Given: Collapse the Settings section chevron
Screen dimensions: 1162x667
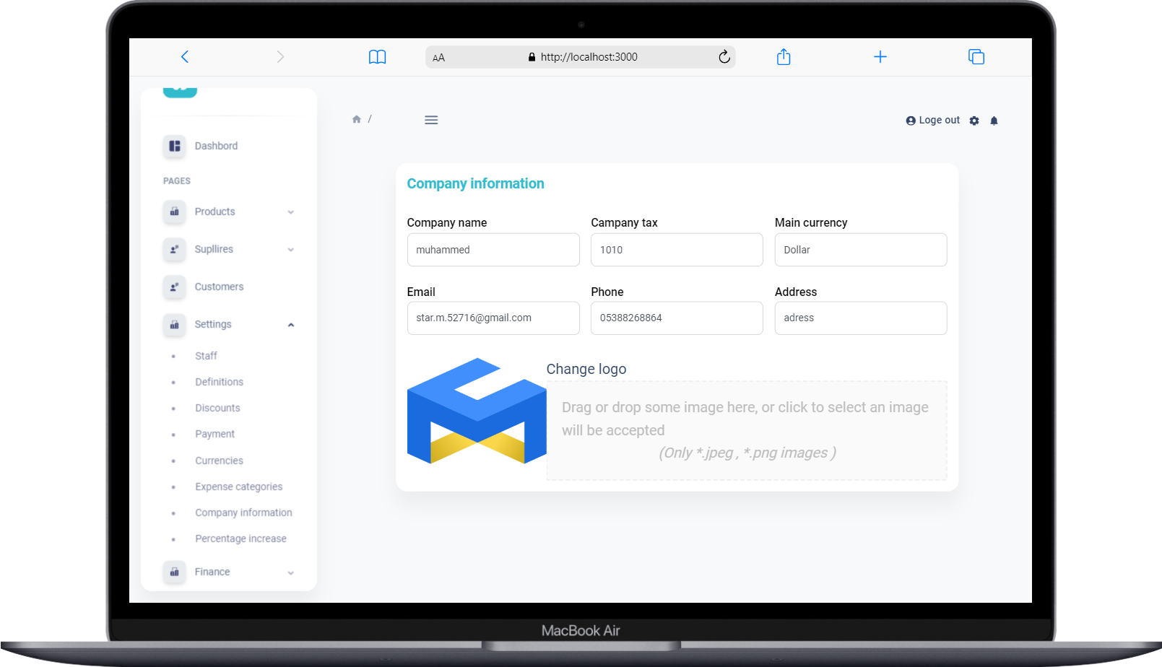Looking at the screenshot, I should pyautogui.click(x=291, y=324).
